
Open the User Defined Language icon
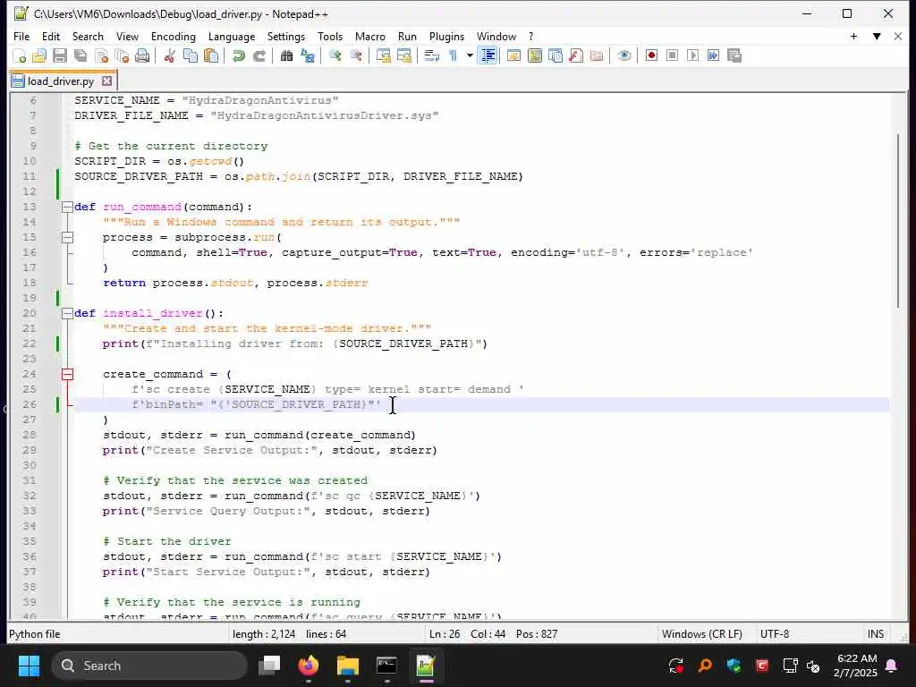coord(514,56)
